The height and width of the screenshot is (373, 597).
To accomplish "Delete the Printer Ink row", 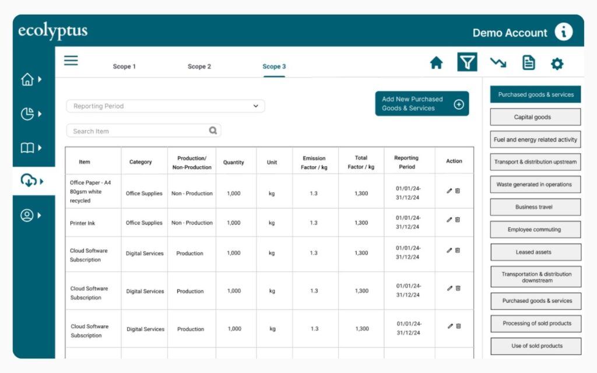I will coord(458,220).
